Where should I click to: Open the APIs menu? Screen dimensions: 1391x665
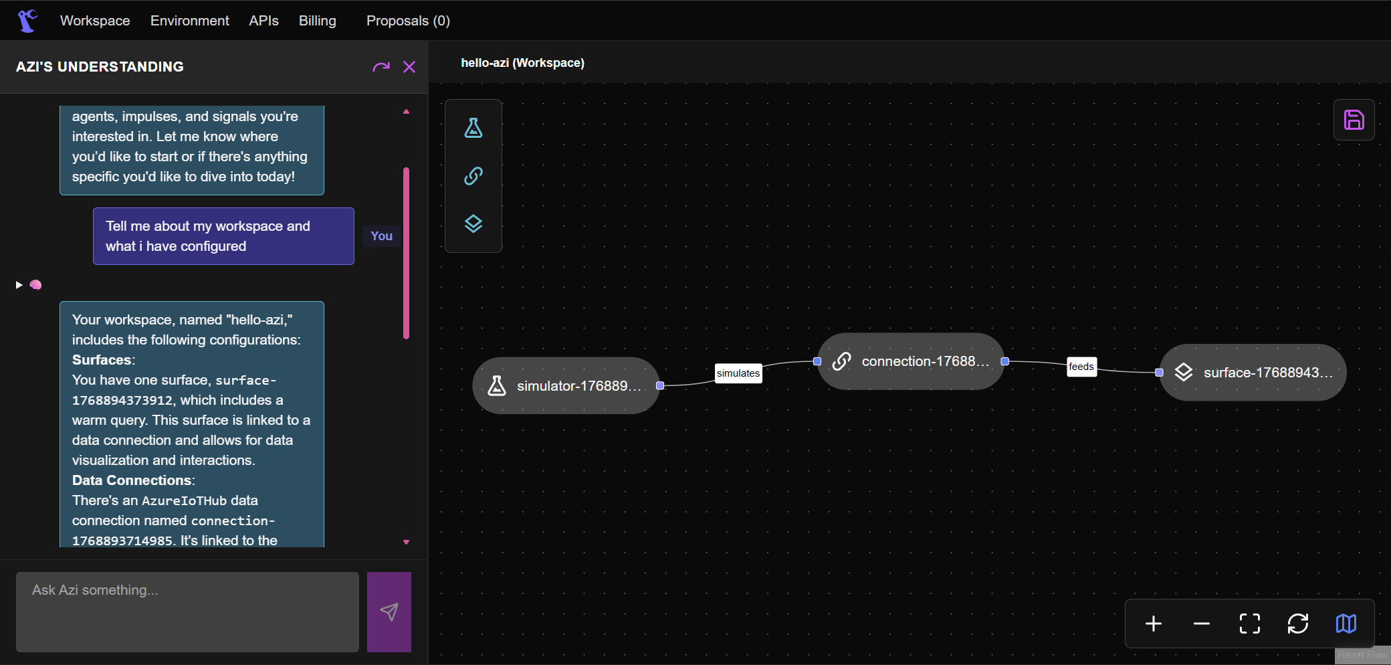pyautogui.click(x=263, y=21)
